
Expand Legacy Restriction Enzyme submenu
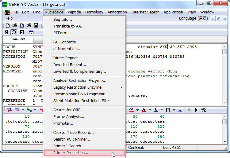point(84,87)
